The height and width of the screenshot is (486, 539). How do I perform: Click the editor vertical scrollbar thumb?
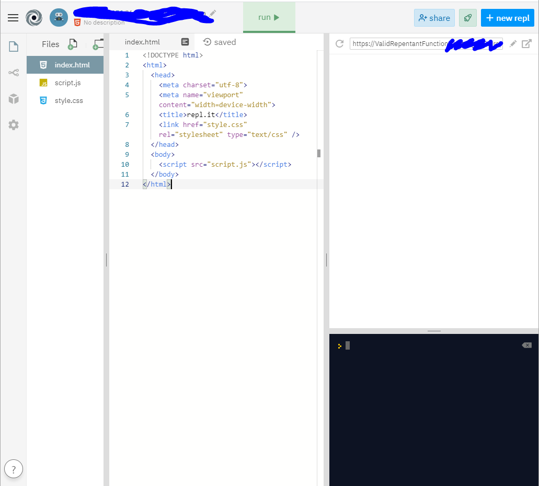(x=319, y=153)
